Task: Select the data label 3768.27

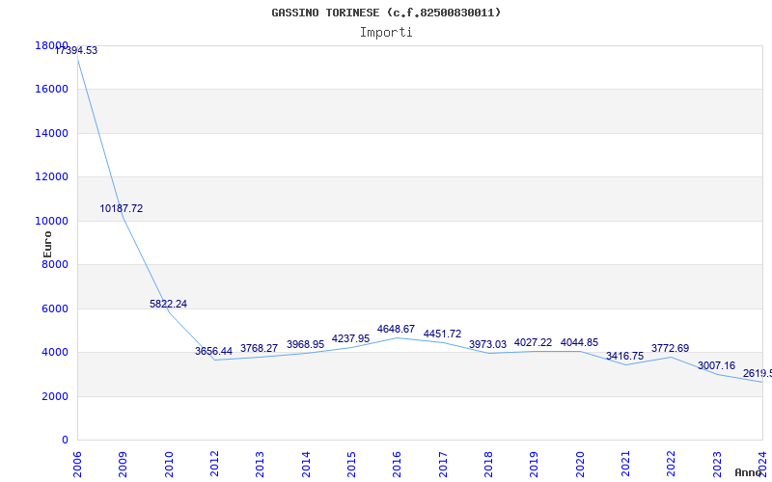Action: [x=259, y=348]
